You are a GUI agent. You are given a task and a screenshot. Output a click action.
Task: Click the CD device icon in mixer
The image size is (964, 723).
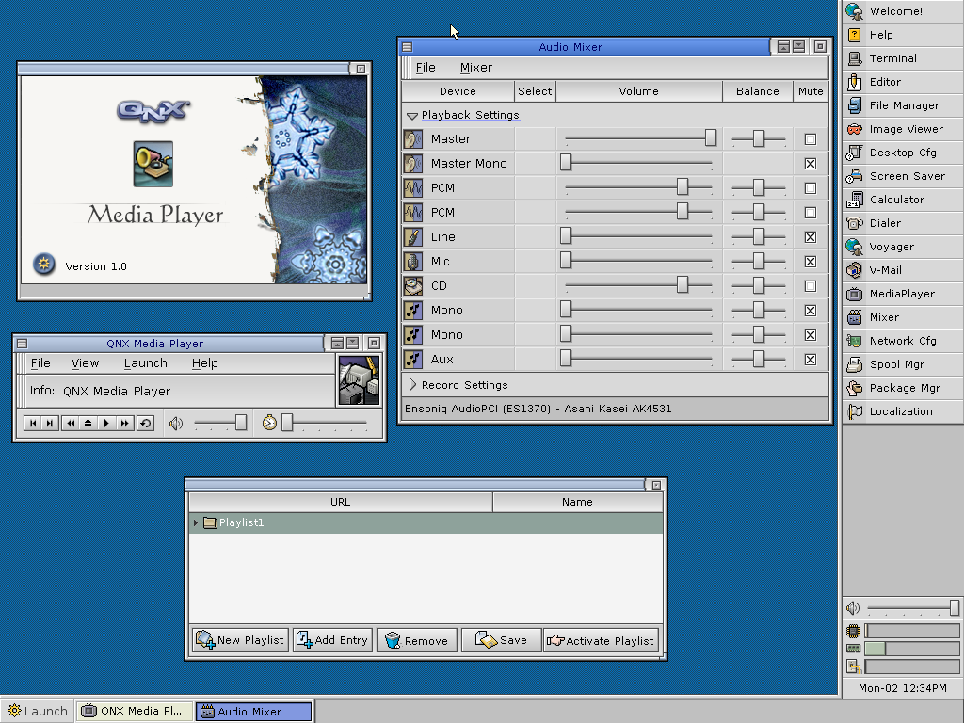coord(412,286)
